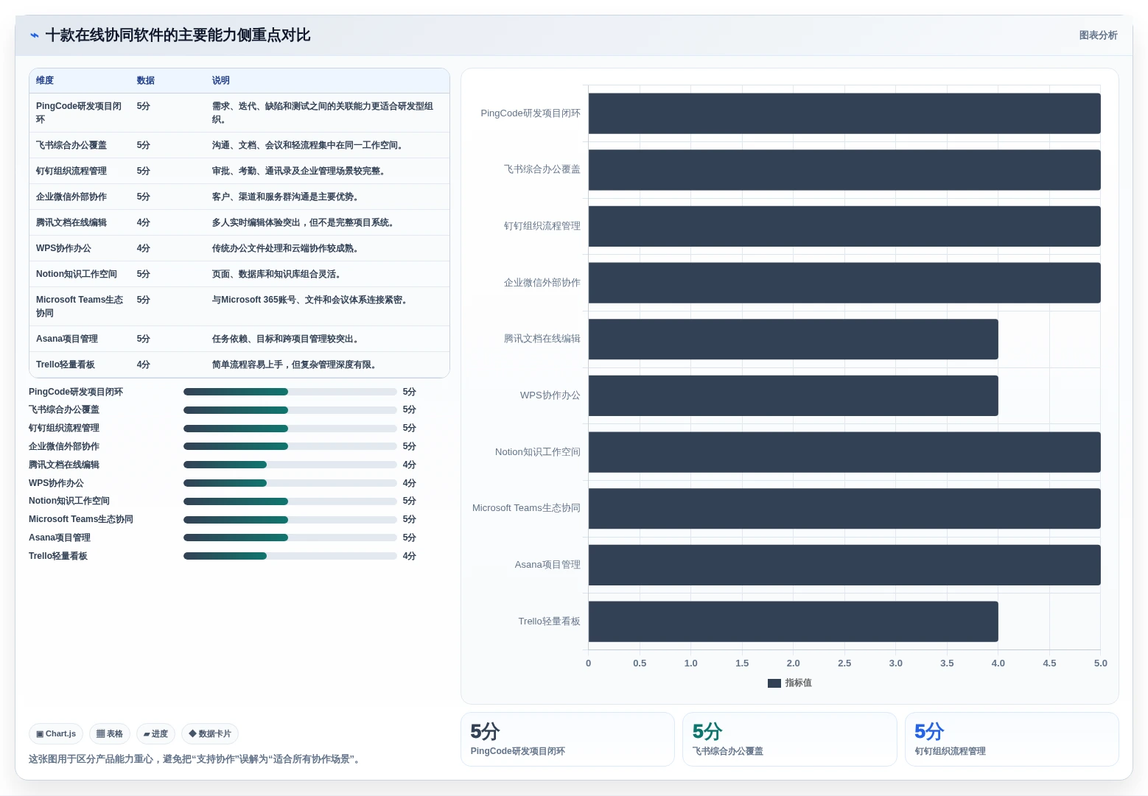Toggle the 指标值 legend swatch
This screenshot has width=1148, height=796.
(774, 683)
